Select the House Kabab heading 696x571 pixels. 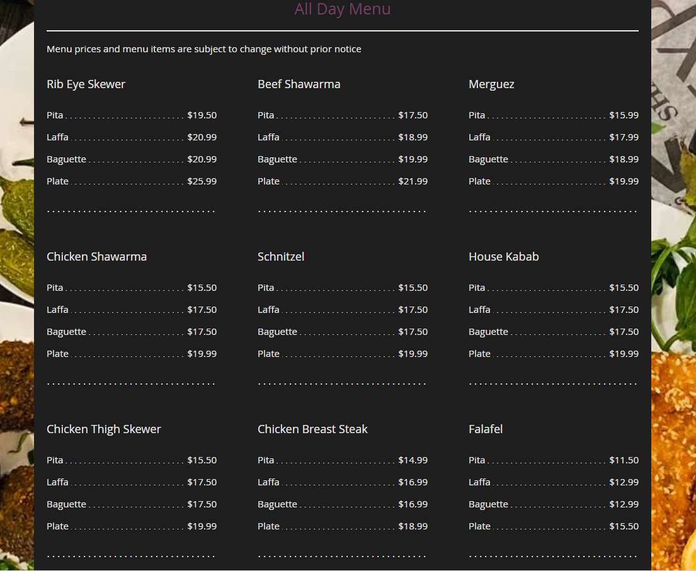click(x=503, y=257)
